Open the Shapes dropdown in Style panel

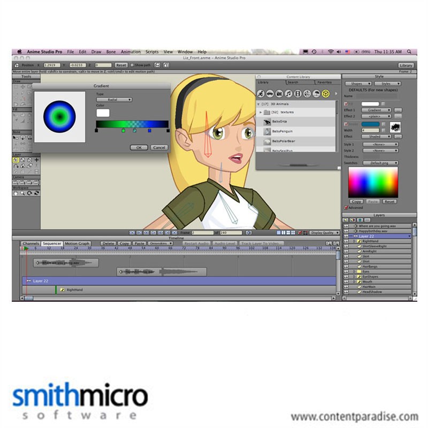358,83
